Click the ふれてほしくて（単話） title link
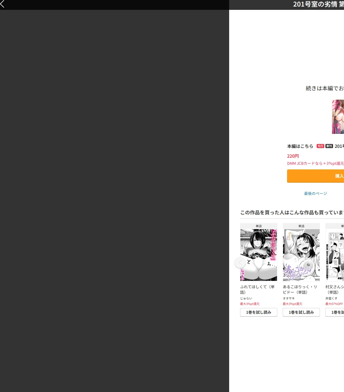 pos(257,289)
